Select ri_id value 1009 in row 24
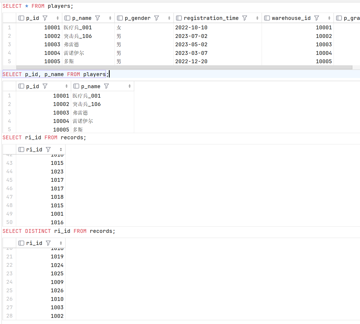The width and height of the screenshot is (360, 324). [x=57, y=282]
